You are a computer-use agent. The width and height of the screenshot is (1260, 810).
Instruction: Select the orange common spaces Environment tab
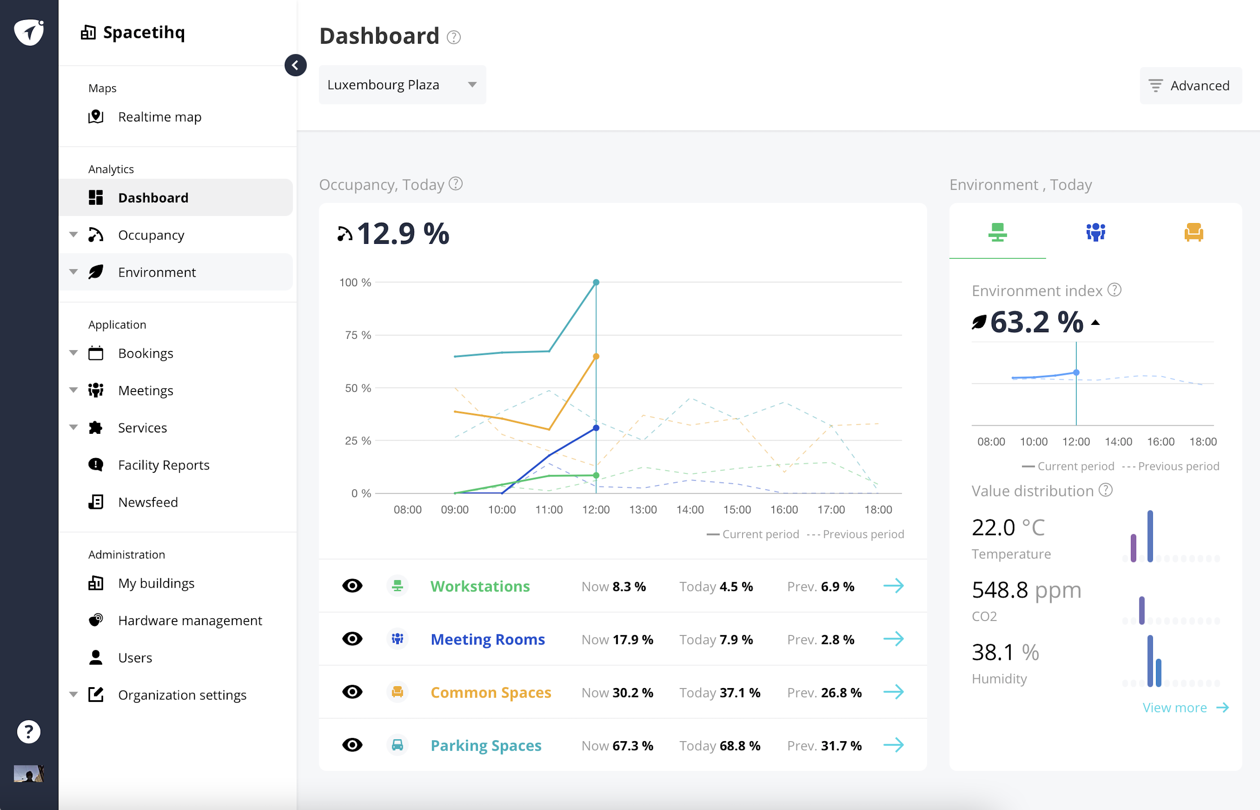pos(1194,232)
